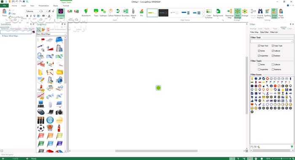Insert a Subtopic
The width and height of the screenshot is (295, 160).
[103, 13]
